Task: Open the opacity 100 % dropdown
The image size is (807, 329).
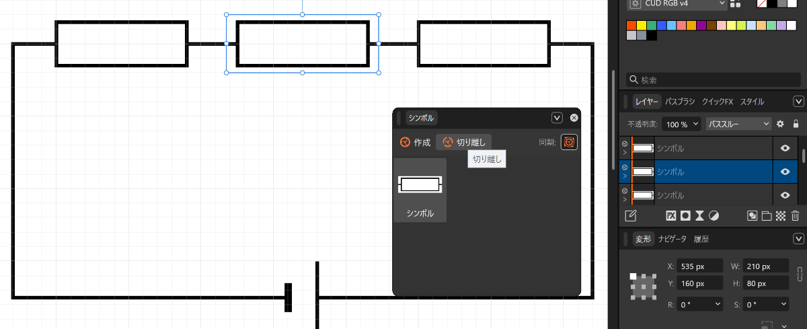Action: click(x=681, y=124)
